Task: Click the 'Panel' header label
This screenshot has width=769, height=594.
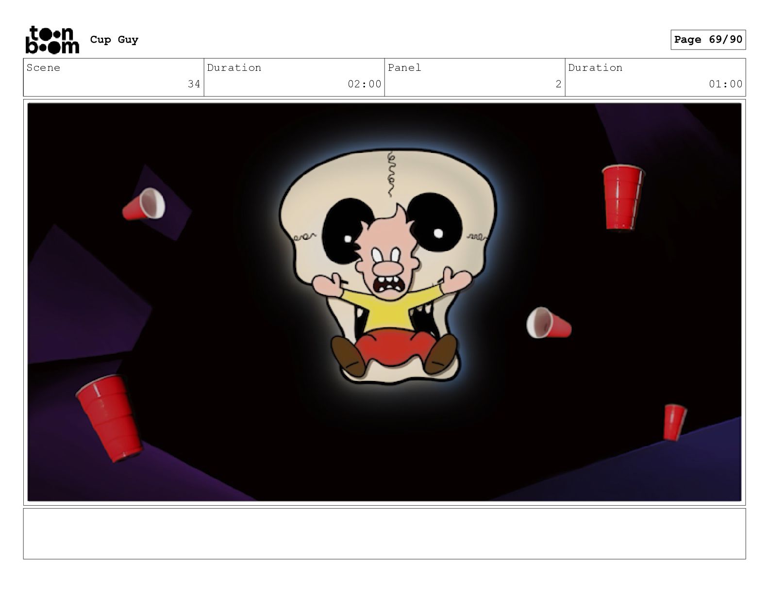Action: click(x=404, y=68)
